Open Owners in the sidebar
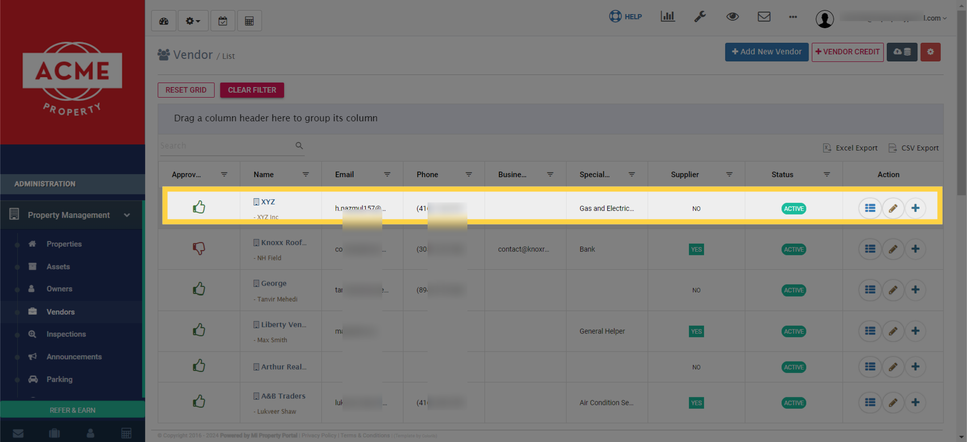Image resolution: width=967 pixels, height=442 pixels. pos(59,289)
